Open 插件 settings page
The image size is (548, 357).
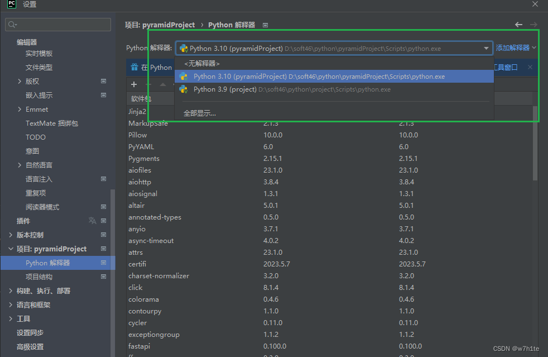23,221
